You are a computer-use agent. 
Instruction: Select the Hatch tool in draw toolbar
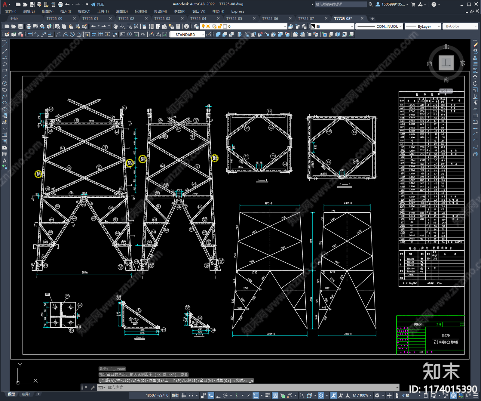coord(5,135)
